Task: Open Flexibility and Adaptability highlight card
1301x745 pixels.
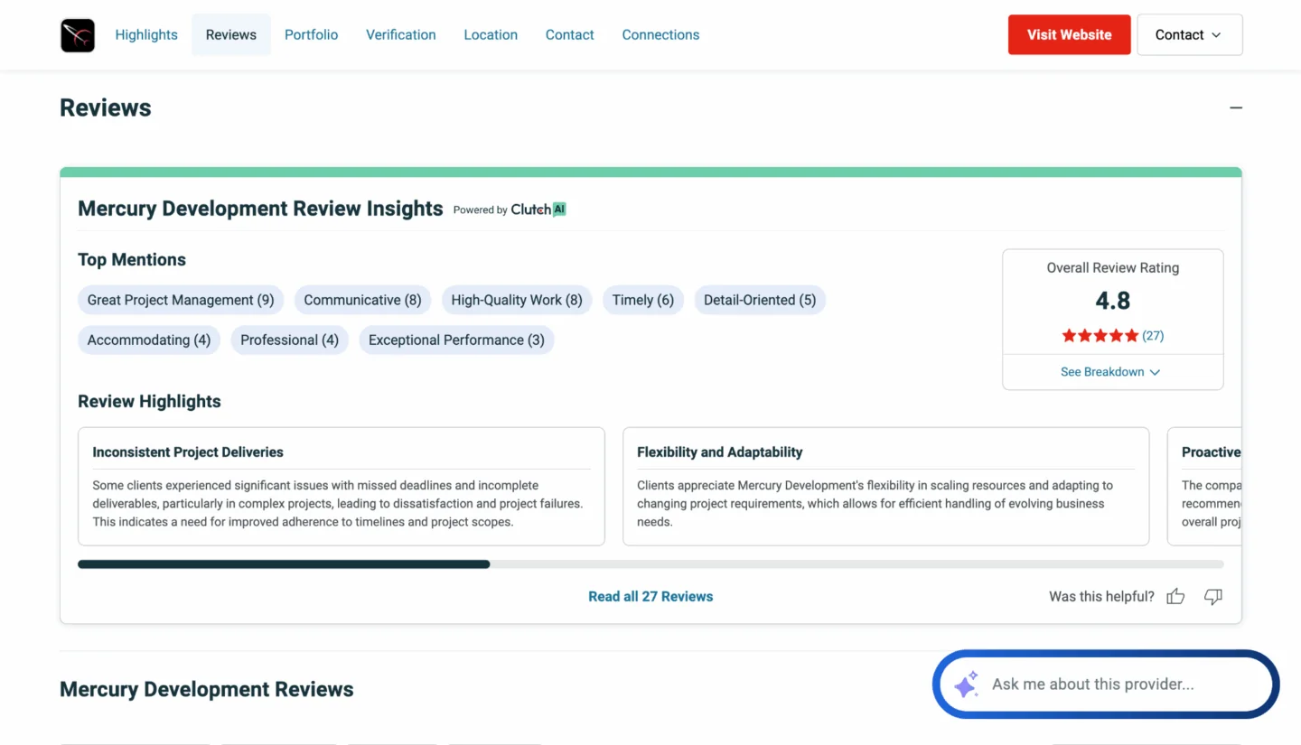Action: pos(886,486)
